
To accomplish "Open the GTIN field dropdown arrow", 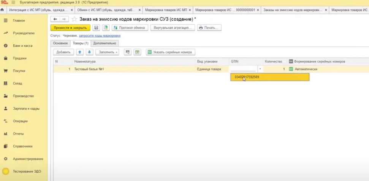I will (x=260, y=69).
